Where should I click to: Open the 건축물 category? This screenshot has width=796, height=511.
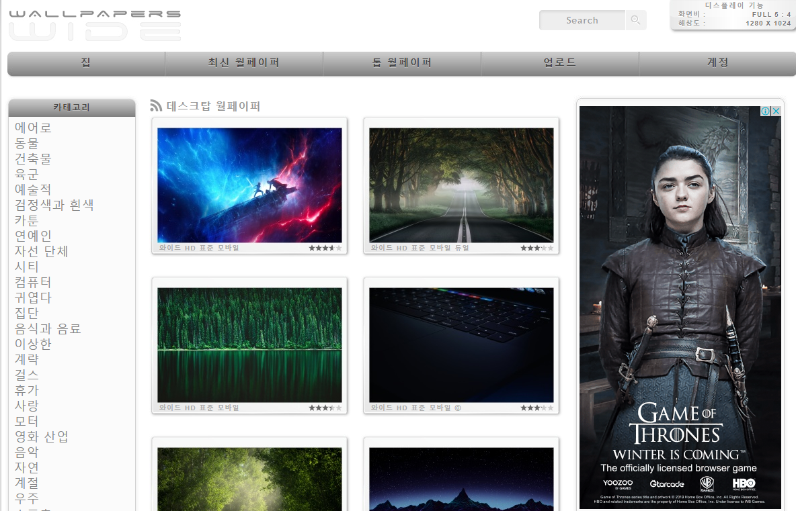pyautogui.click(x=33, y=158)
